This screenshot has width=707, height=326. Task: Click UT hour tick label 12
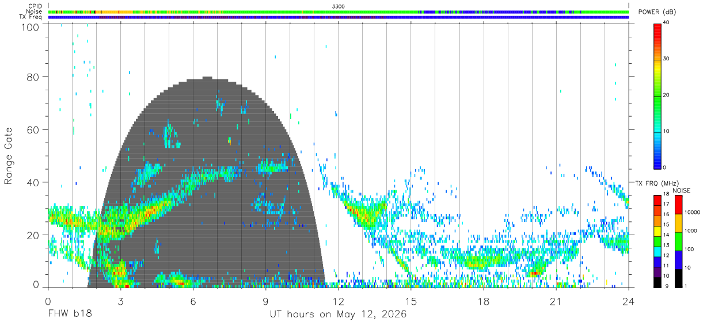click(339, 302)
